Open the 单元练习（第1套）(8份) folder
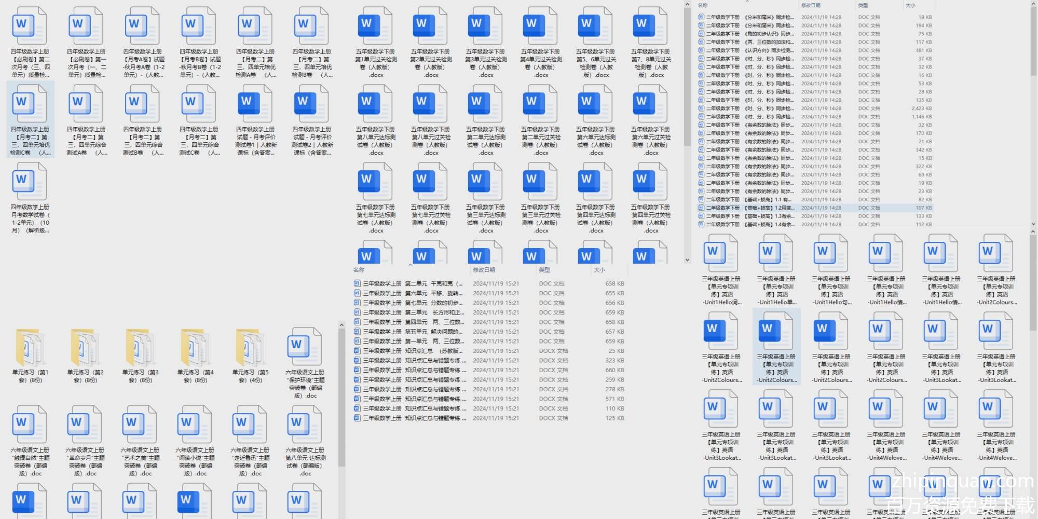Screen dimensions: 1038x519 coord(30,348)
